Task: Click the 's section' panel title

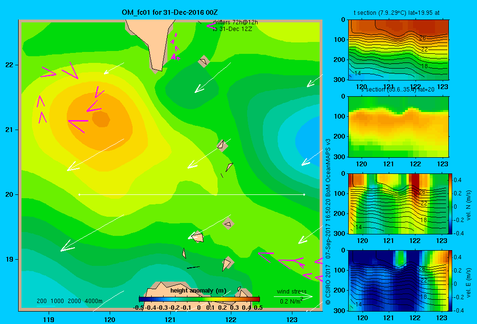Action: click(373, 90)
